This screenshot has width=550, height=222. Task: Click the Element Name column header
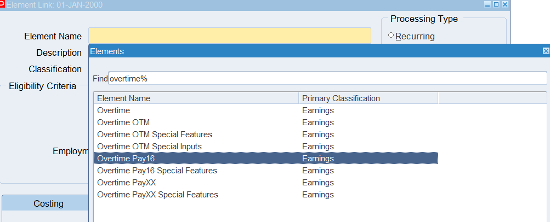pos(197,98)
